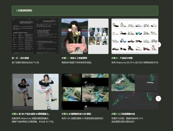Open the girl holding flowers thumbnail
Viewport: 173px width, 131px height.
[85, 36]
